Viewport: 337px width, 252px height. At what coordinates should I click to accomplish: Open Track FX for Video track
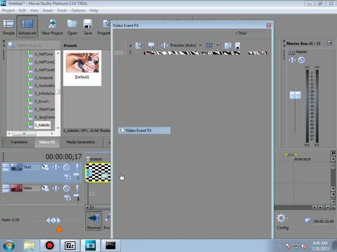pos(56,188)
